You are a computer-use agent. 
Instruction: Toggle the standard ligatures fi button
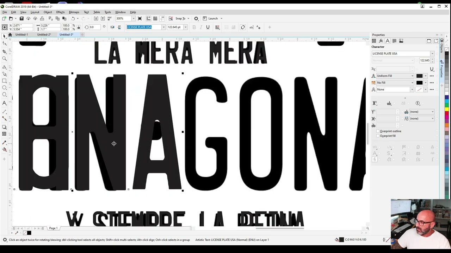[x=375, y=160]
